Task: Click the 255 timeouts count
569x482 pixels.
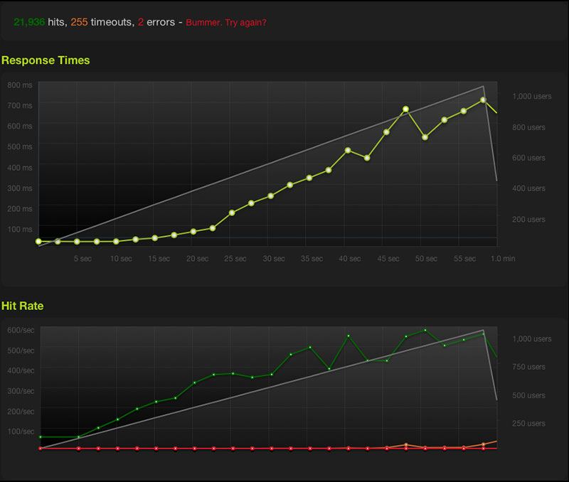Action: [79, 22]
